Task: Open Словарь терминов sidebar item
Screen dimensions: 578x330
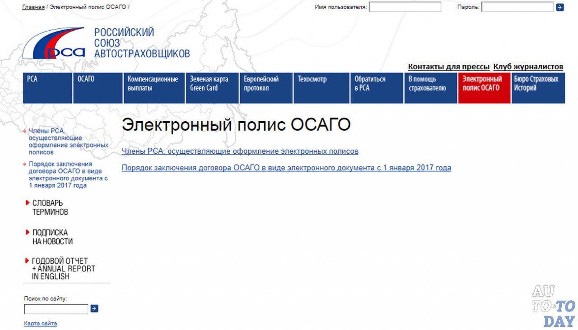Action: (50, 207)
